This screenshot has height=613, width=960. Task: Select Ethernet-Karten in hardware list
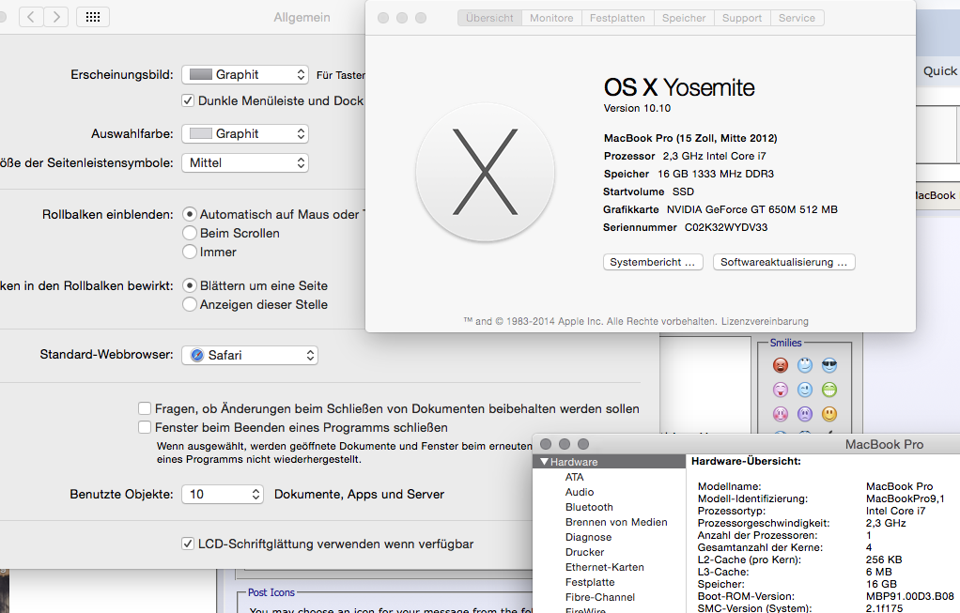pyautogui.click(x=604, y=567)
